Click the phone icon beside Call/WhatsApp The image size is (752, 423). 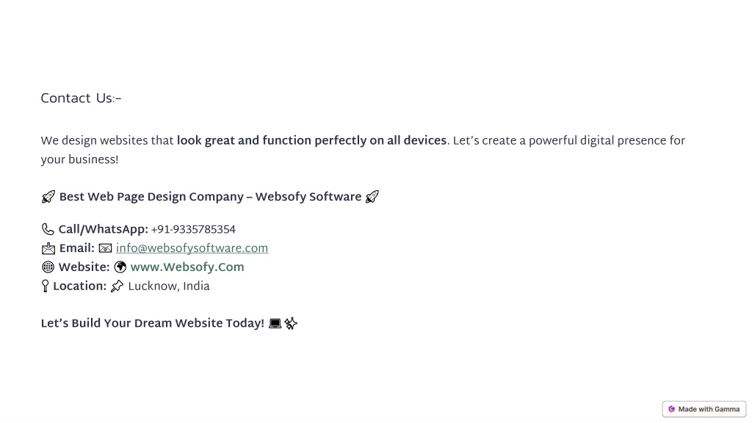pos(48,229)
